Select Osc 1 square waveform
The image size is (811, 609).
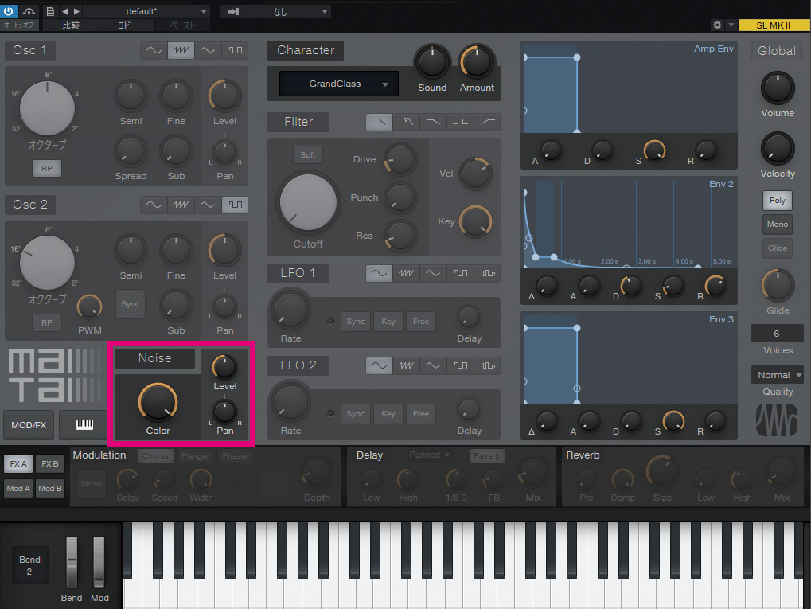click(235, 50)
